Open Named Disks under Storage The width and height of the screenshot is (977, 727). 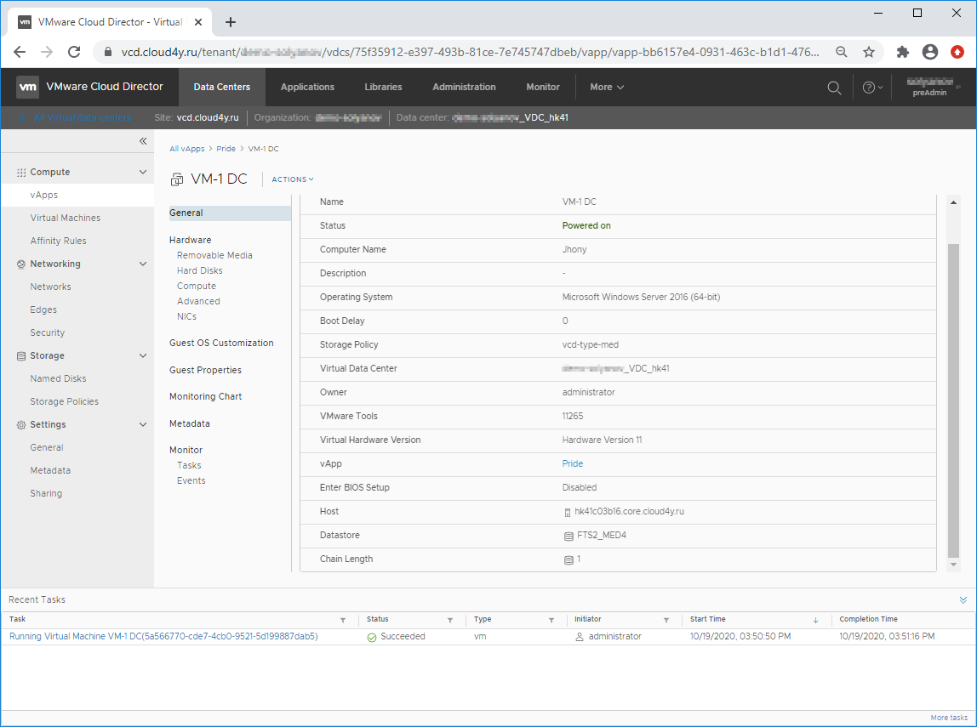coord(58,379)
